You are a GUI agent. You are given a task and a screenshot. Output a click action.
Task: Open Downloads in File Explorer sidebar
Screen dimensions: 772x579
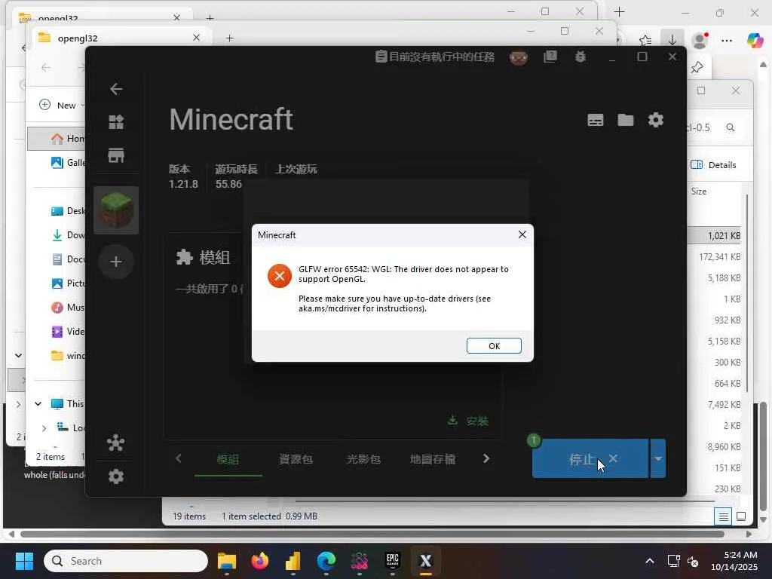(67, 235)
